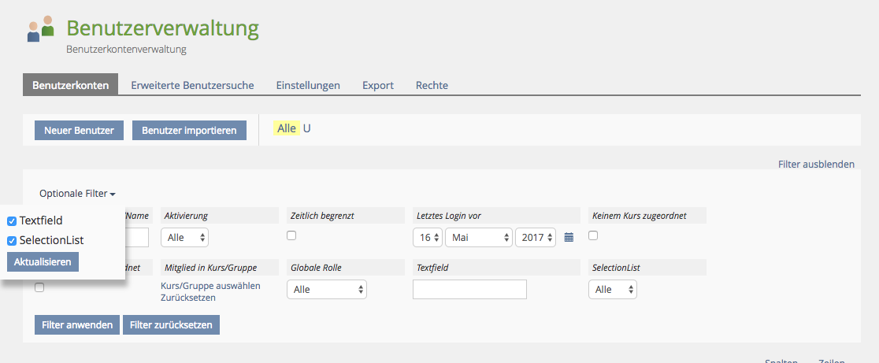The width and height of the screenshot is (879, 363).
Task: Click the Kurs/Gruppe auswählen link
Action: point(210,286)
